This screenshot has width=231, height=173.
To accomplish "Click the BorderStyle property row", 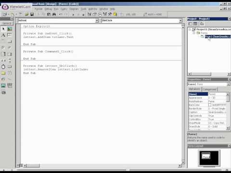I will (207, 109).
